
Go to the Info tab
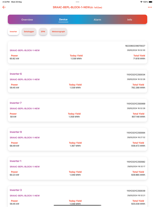(x=129, y=19)
